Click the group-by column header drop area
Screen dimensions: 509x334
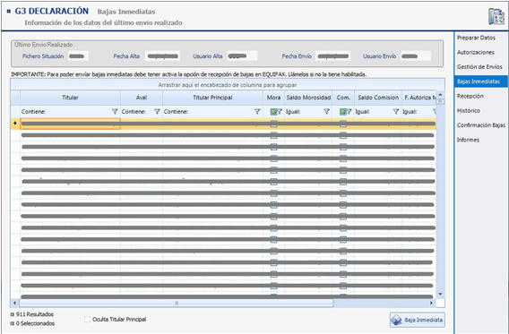228,85
